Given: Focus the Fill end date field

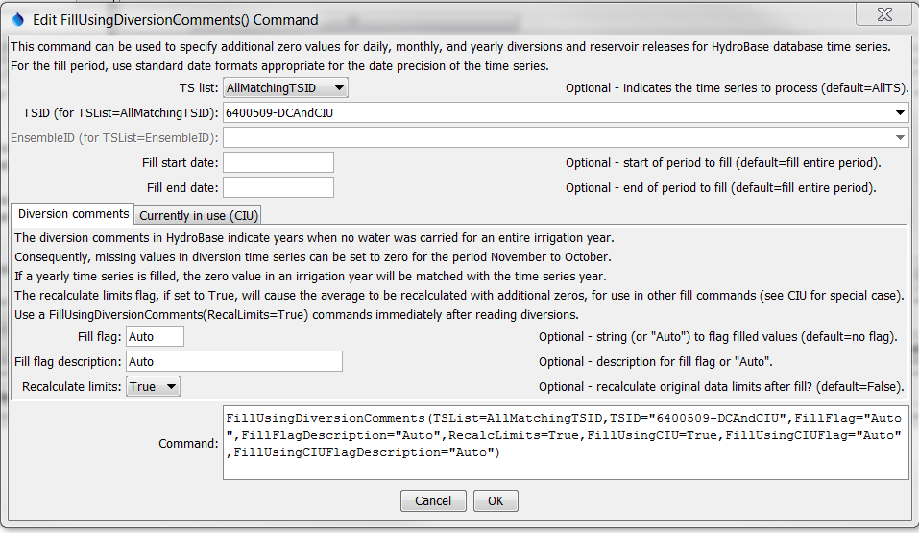Looking at the screenshot, I should point(278,187).
